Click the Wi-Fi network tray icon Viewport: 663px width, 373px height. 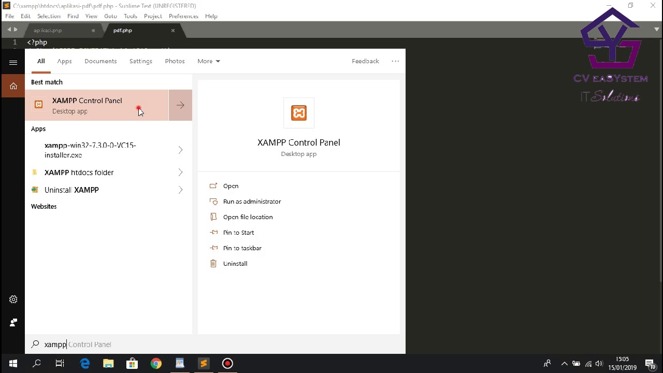coord(588,364)
